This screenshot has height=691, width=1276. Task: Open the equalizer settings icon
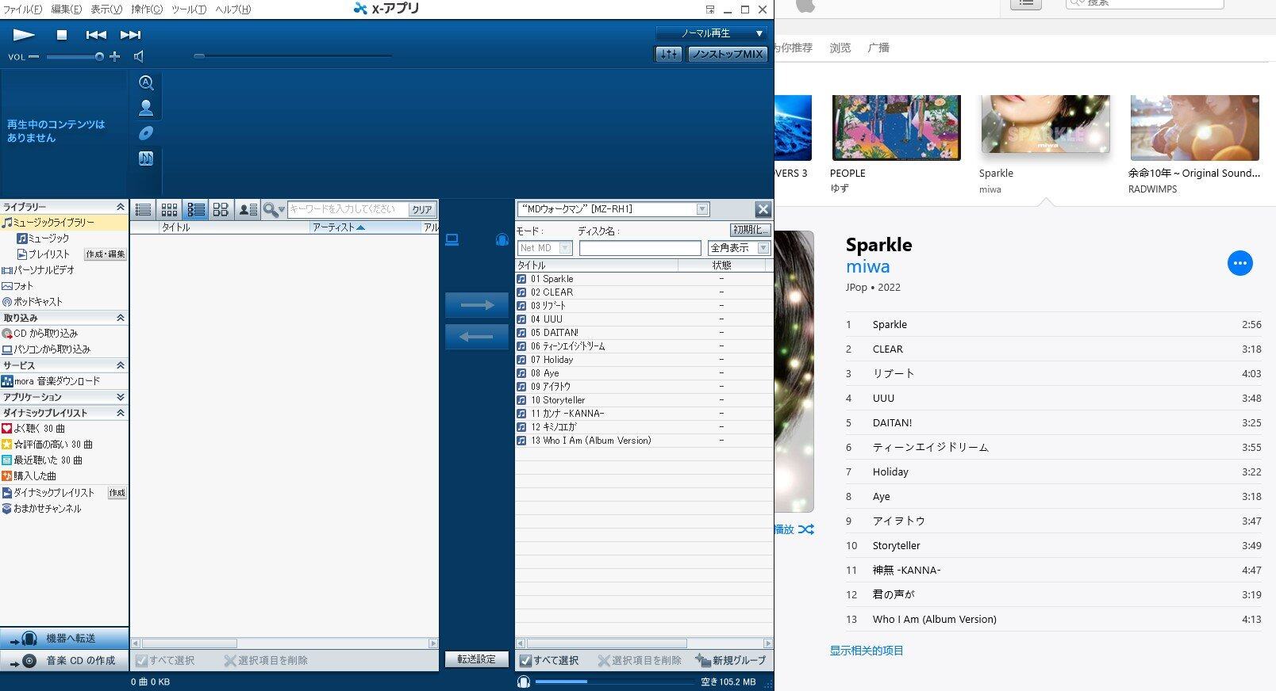668,54
